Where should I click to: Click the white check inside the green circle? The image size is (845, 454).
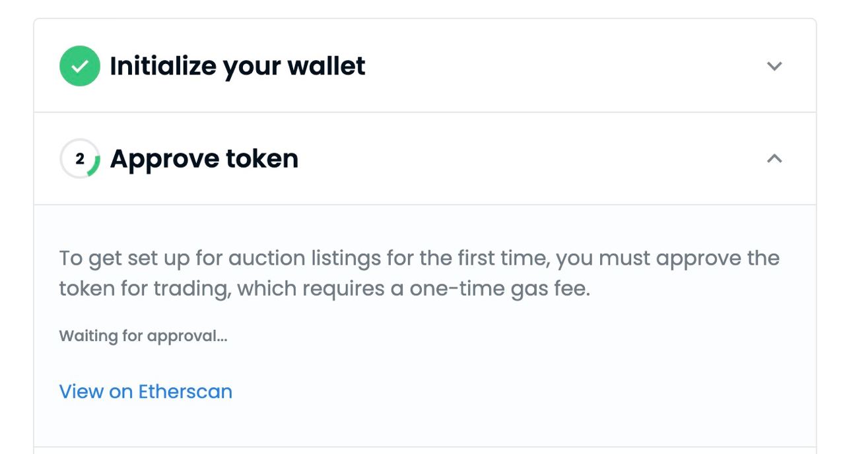80,66
